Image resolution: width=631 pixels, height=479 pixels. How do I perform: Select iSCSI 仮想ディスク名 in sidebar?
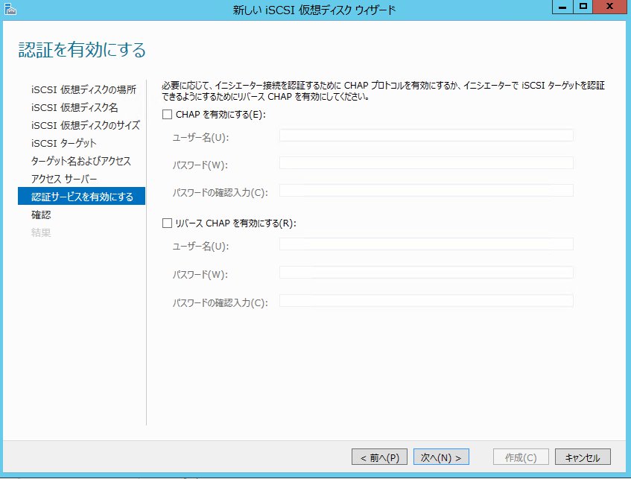click(74, 107)
